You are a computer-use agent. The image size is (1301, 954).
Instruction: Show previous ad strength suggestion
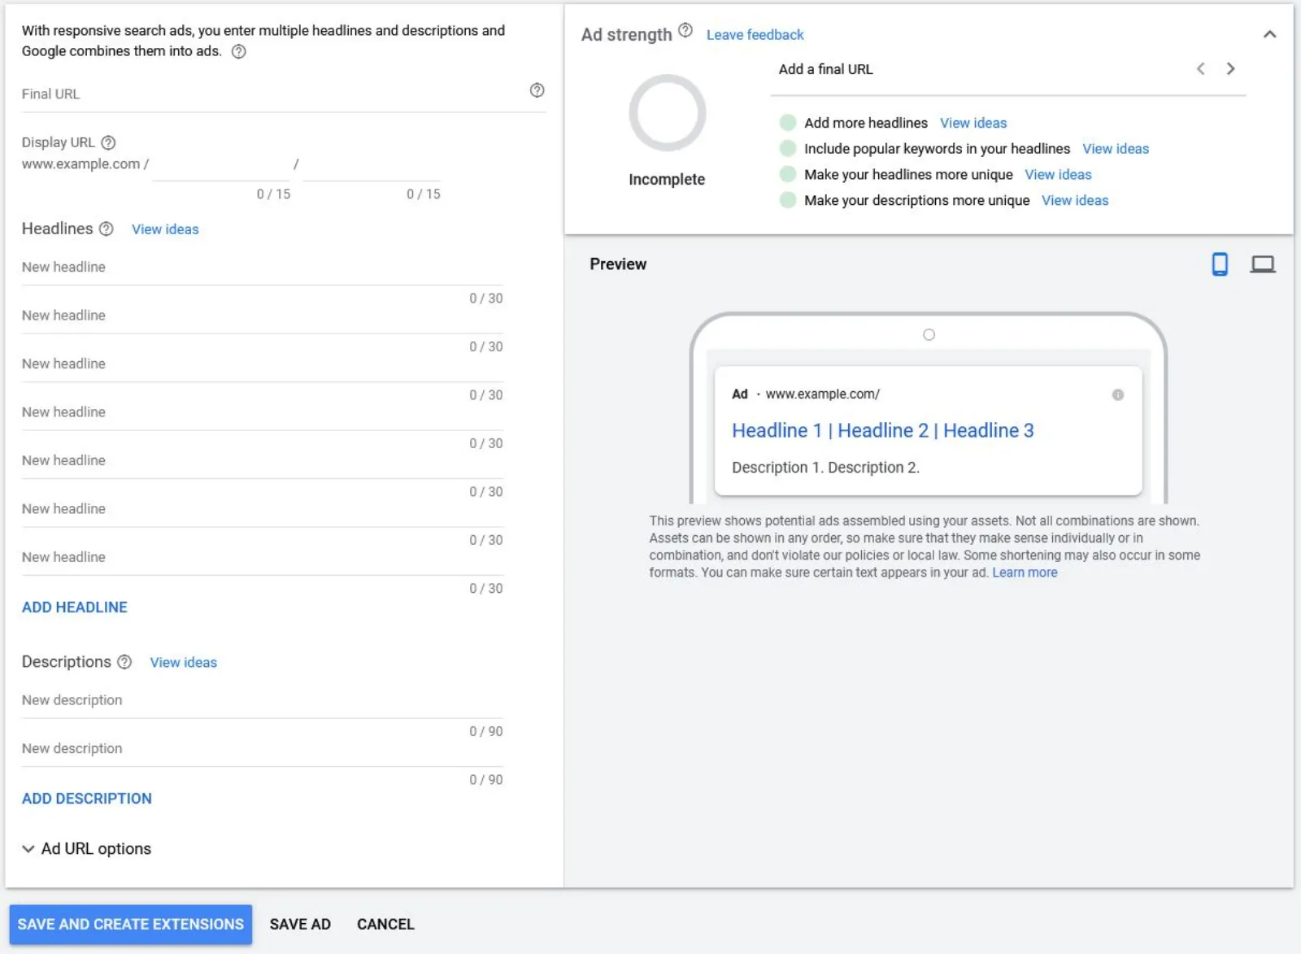(1200, 69)
